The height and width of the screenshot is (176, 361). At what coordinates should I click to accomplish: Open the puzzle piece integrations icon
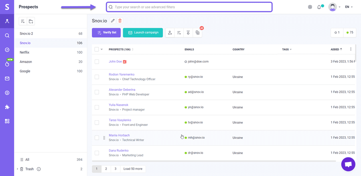7,107
